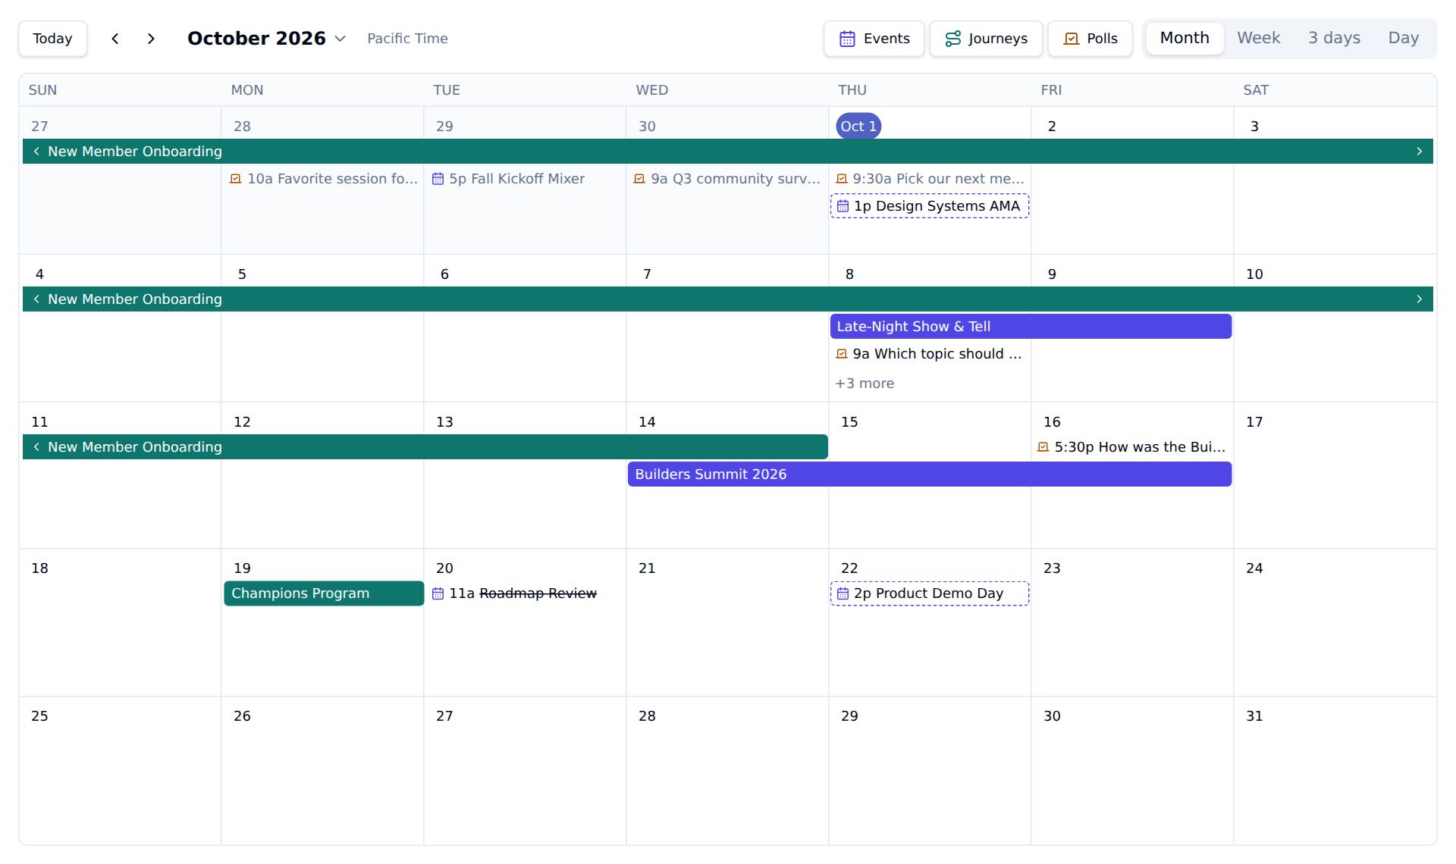The image size is (1456, 864).
Task: Click calendar icon on 2p Product Demo Day
Action: (x=843, y=593)
